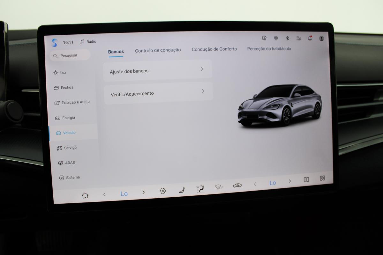Viewport: 383px width, 255px height.
Task: Expand chevron on Ajuste dos bancos
Action: 202,69
